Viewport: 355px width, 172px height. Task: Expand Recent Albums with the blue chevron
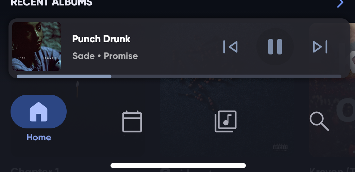click(340, 3)
